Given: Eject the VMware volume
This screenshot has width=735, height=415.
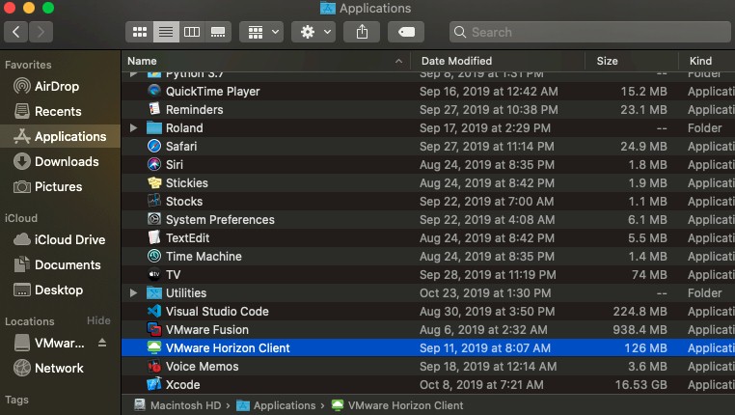Looking at the screenshot, I should pos(102,343).
